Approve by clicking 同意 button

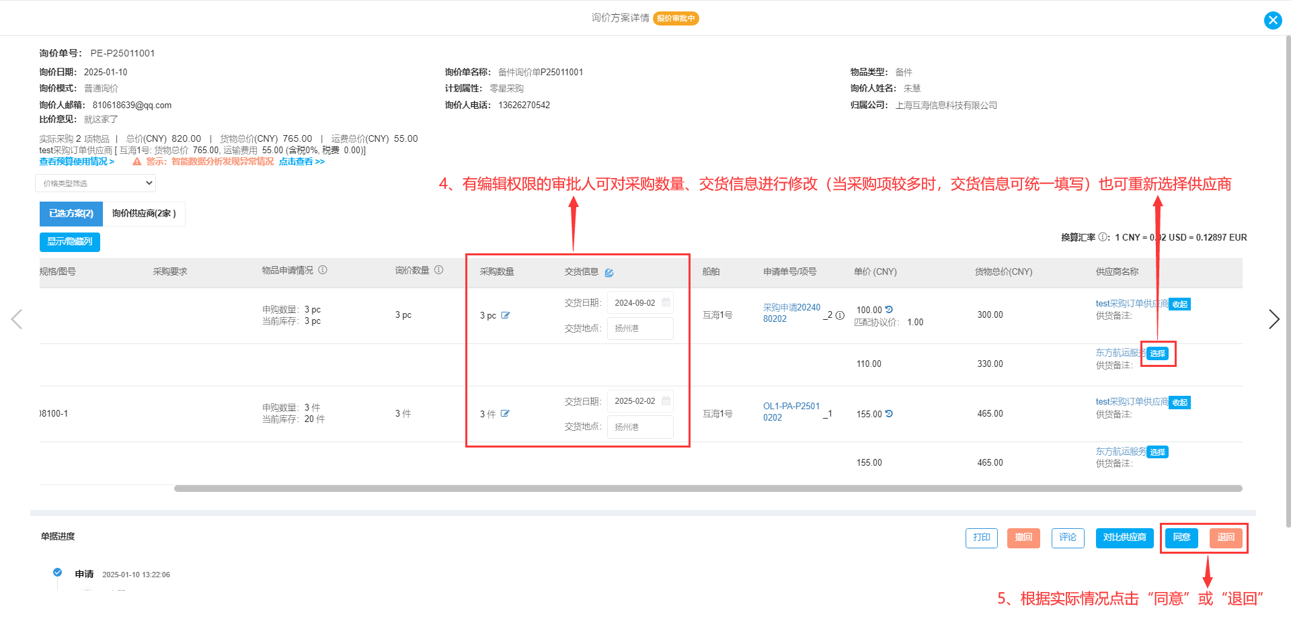(x=1181, y=538)
